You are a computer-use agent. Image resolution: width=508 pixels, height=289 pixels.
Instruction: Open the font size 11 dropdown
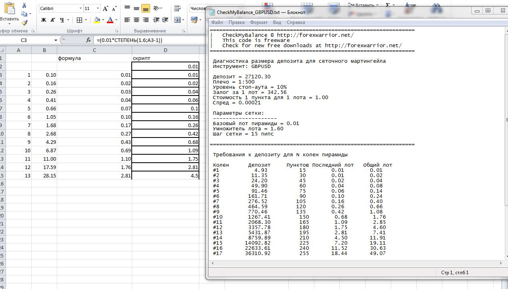(98, 8)
